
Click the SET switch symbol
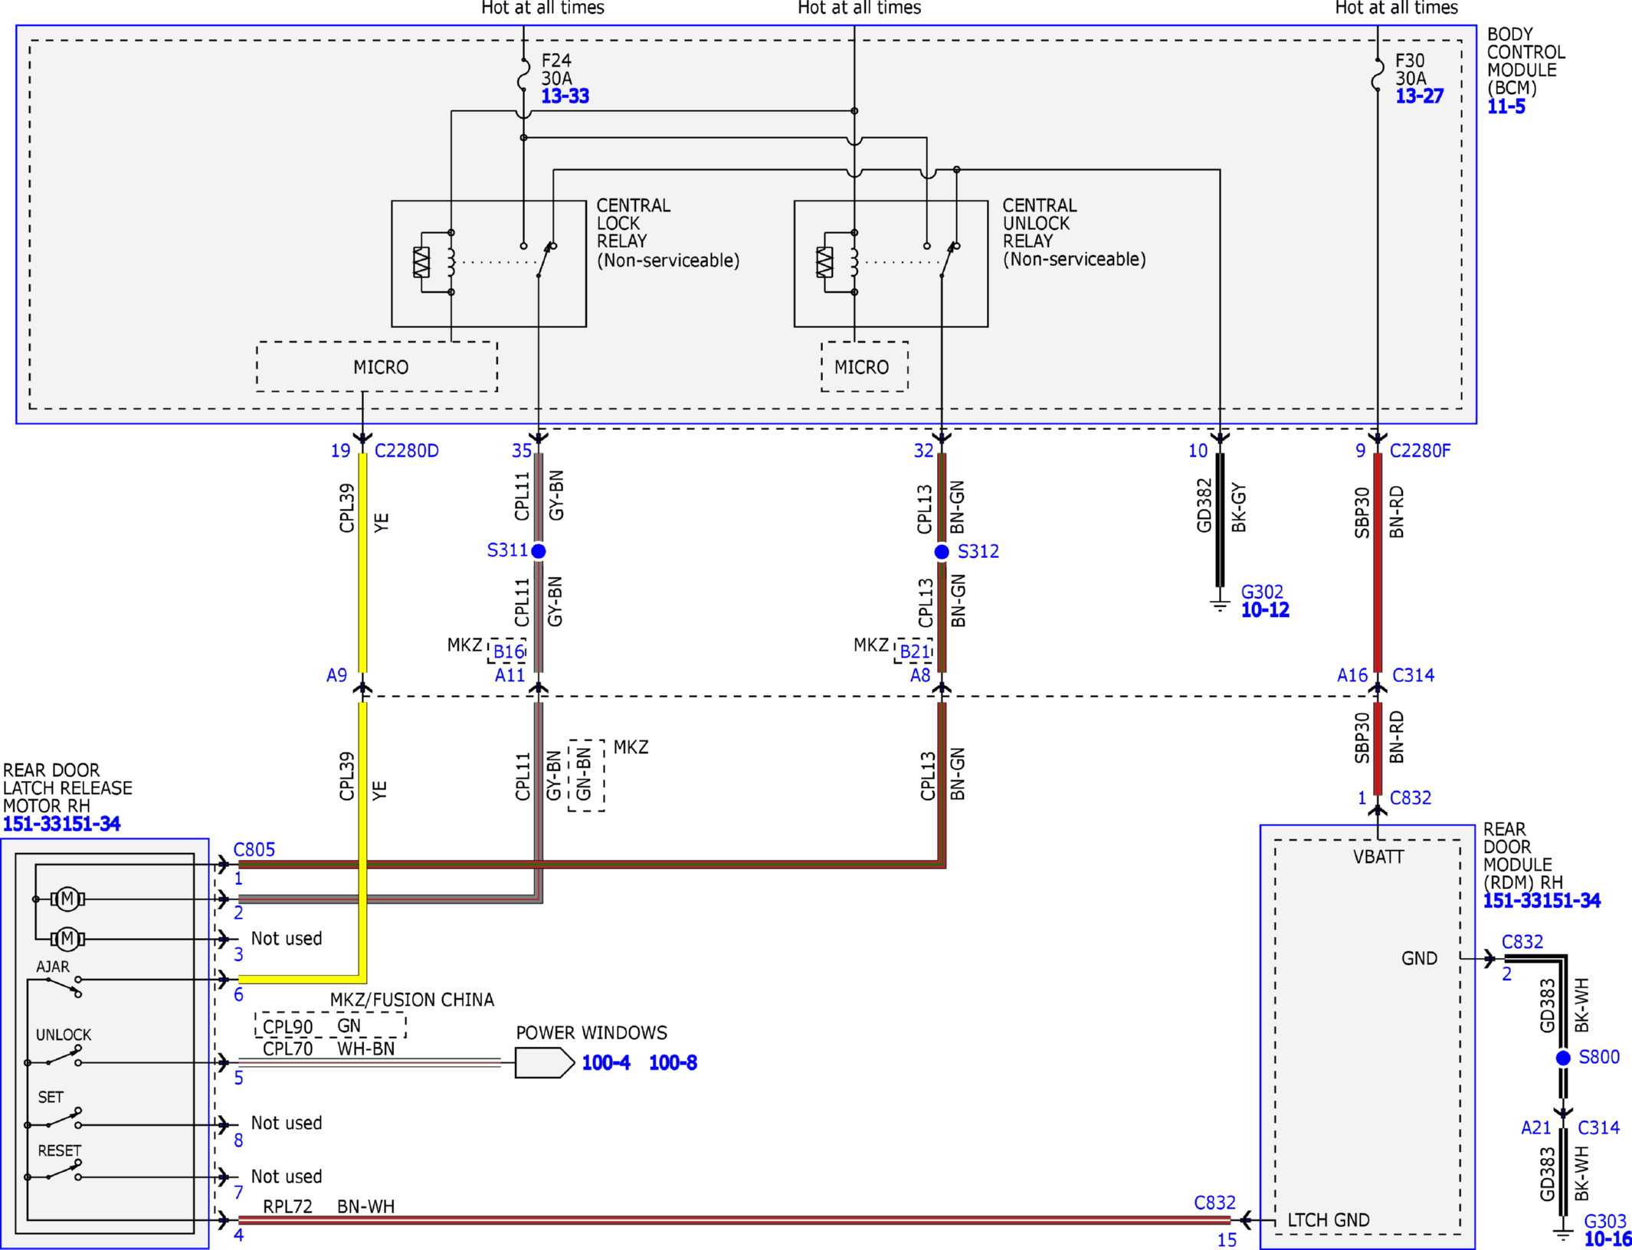tap(65, 1117)
